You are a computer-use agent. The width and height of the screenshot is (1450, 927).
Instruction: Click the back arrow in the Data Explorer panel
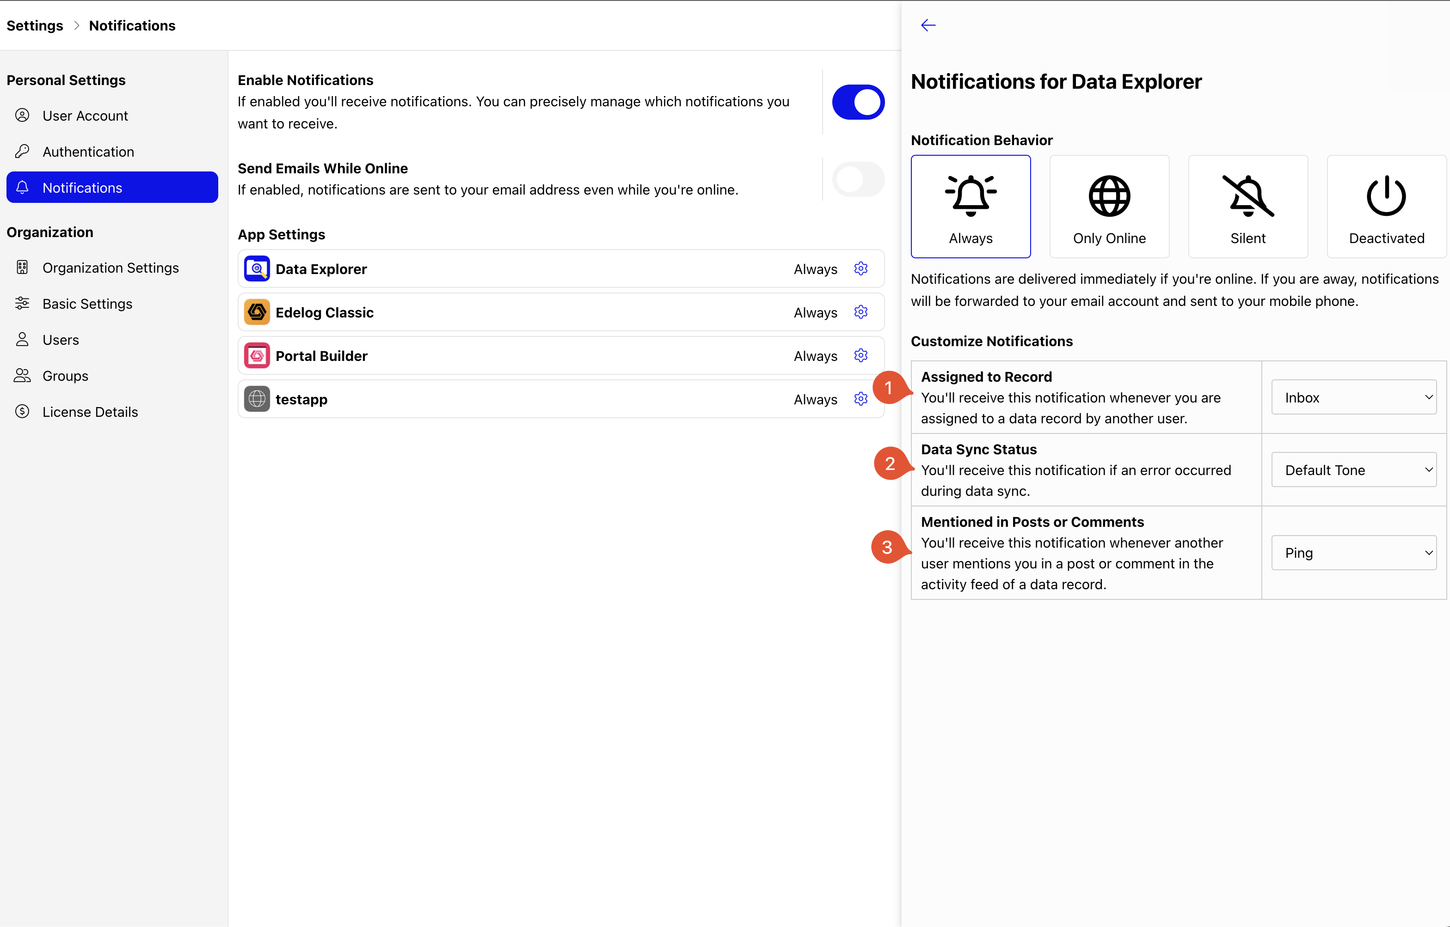[x=928, y=25]
